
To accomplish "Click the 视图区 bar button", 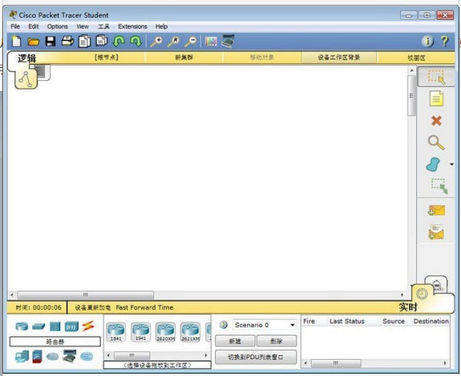I will point(416,58).
